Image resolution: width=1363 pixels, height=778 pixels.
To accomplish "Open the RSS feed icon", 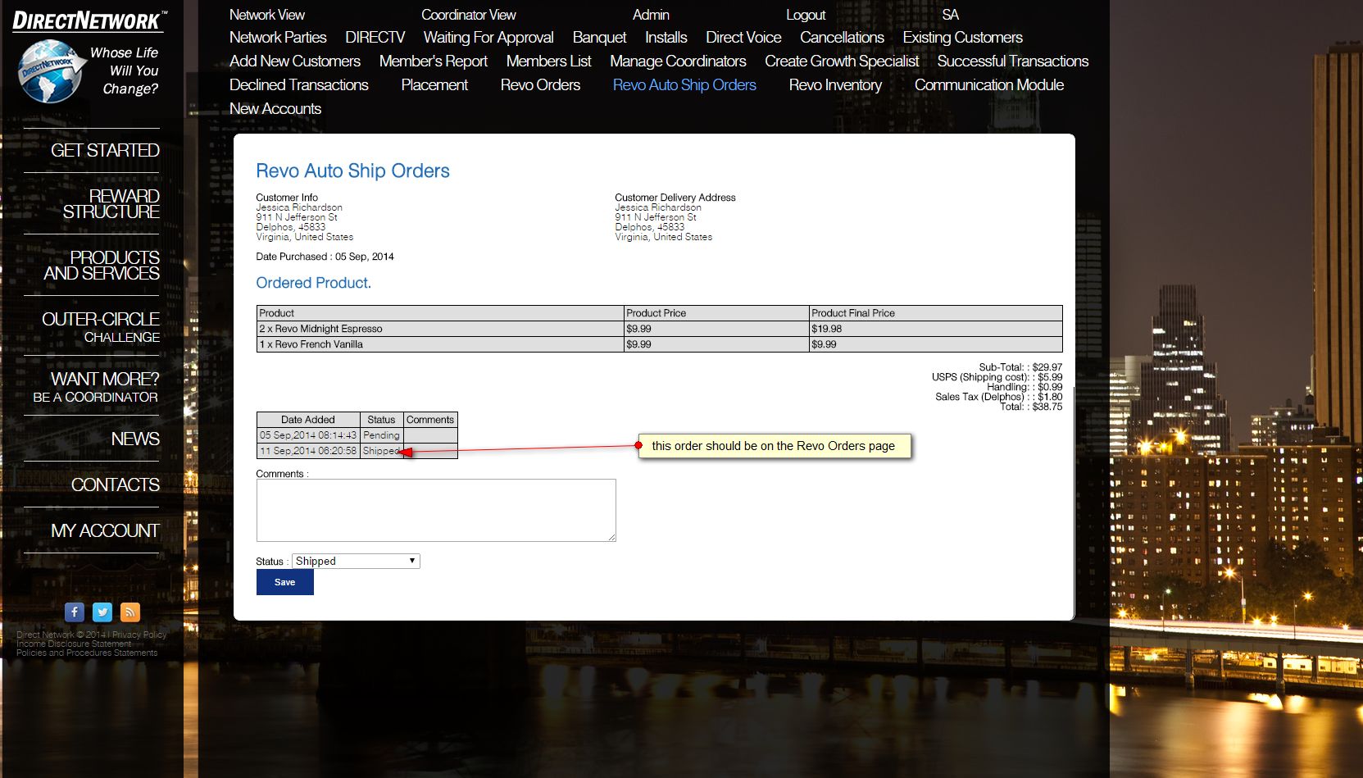I will click(130, 612).
